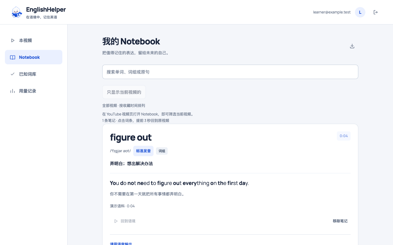393x245 pixels.
Task: Click the checkmark icon beside 已知词库
Action: pos(13,74)
